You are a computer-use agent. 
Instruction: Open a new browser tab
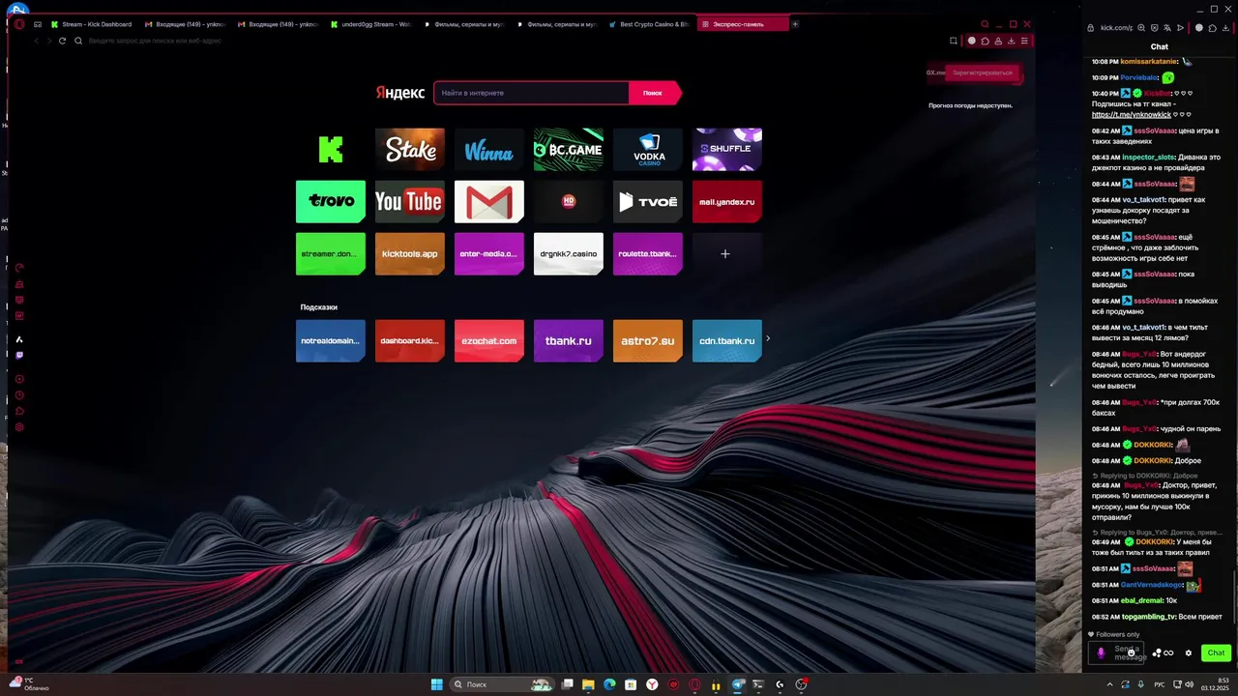point(795,24)
